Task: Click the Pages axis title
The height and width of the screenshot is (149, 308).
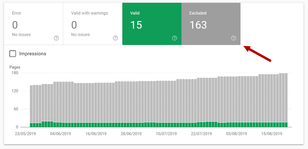Action: 15,67
